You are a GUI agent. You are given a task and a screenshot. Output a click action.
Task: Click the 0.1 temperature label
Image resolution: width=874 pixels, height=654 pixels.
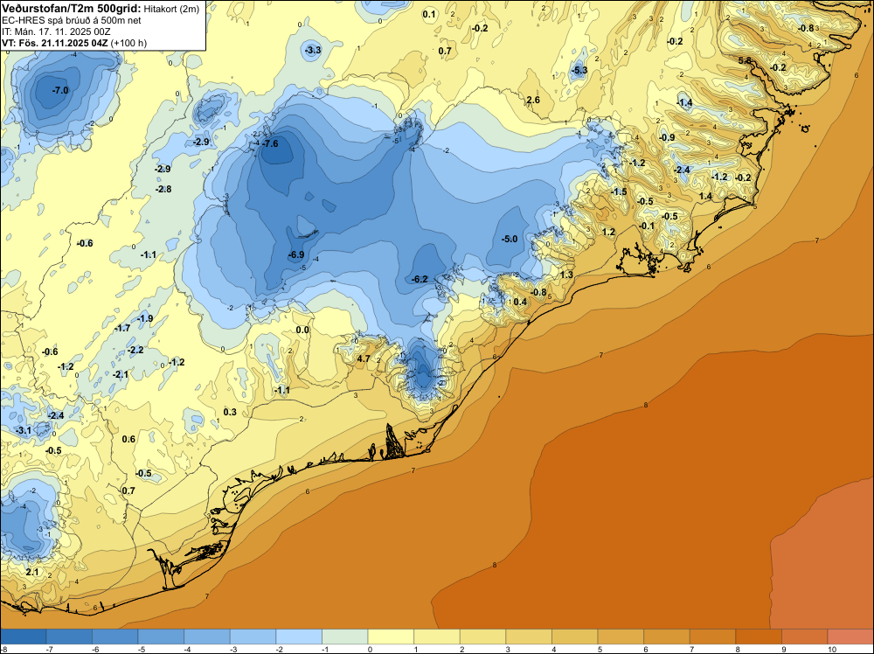429,15
